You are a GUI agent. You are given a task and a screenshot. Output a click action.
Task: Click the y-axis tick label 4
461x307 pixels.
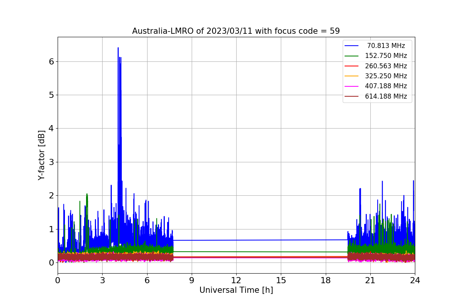point(51,128)
